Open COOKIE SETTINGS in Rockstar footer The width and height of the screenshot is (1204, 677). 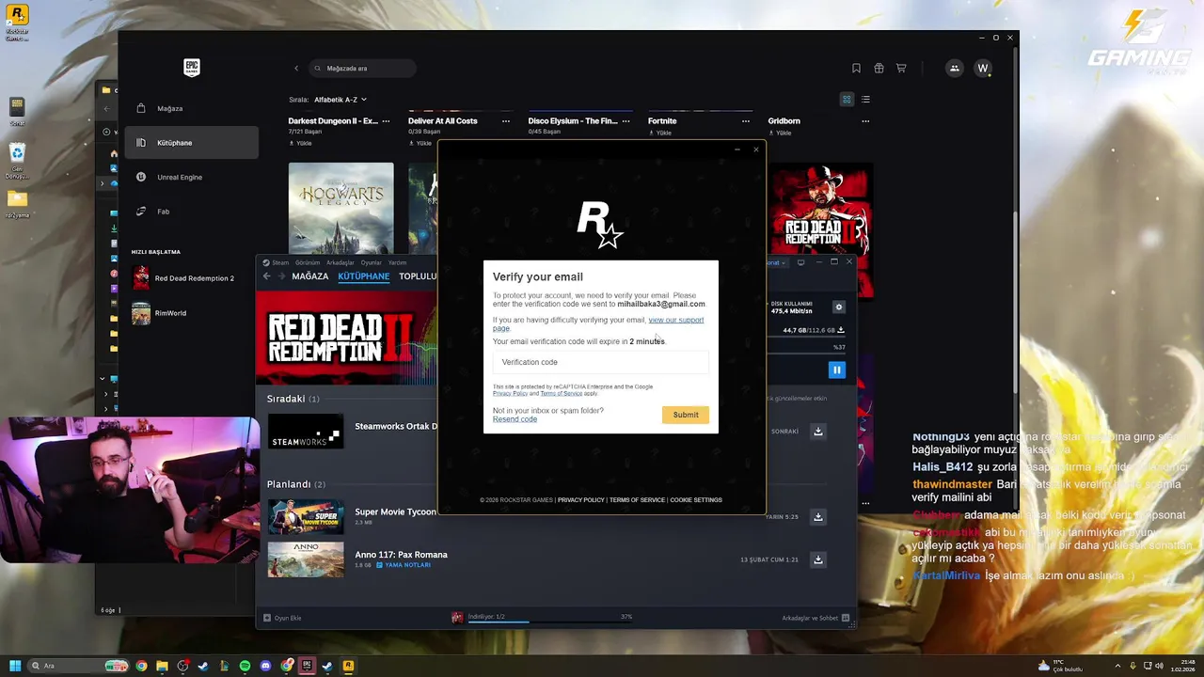(x=696, y=500)
